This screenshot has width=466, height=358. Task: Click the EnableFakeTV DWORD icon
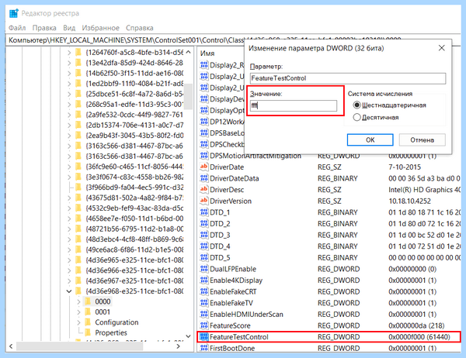pyautogui.click(x=203, y=302)
